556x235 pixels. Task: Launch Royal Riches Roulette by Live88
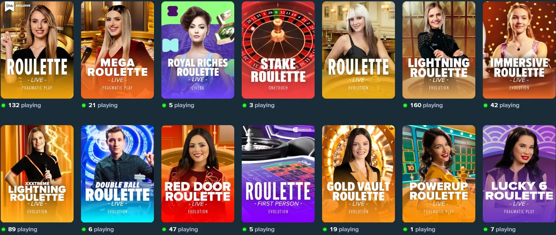(198, 50)
